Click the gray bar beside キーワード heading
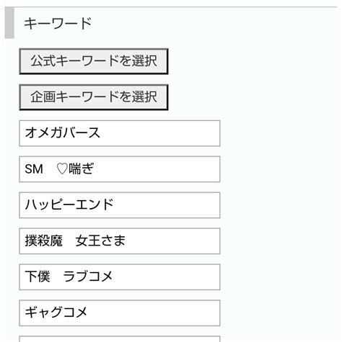This screenshot has height=342, width=342. click(x=9, y=23)
